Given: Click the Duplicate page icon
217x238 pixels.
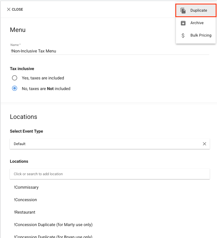Looking at the screenshot, I should (183, 10).
